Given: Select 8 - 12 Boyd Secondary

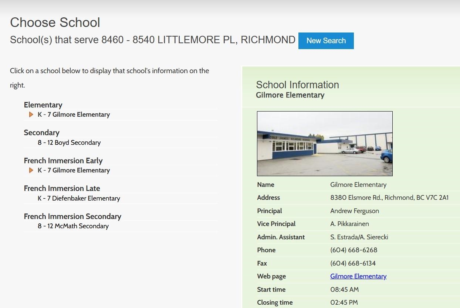Looking at the screenshot, I should tap(69, 143).
